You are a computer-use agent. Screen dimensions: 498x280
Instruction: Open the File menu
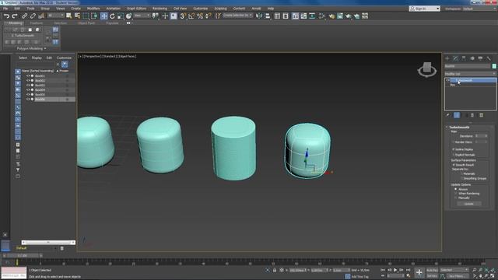[5, 9]
